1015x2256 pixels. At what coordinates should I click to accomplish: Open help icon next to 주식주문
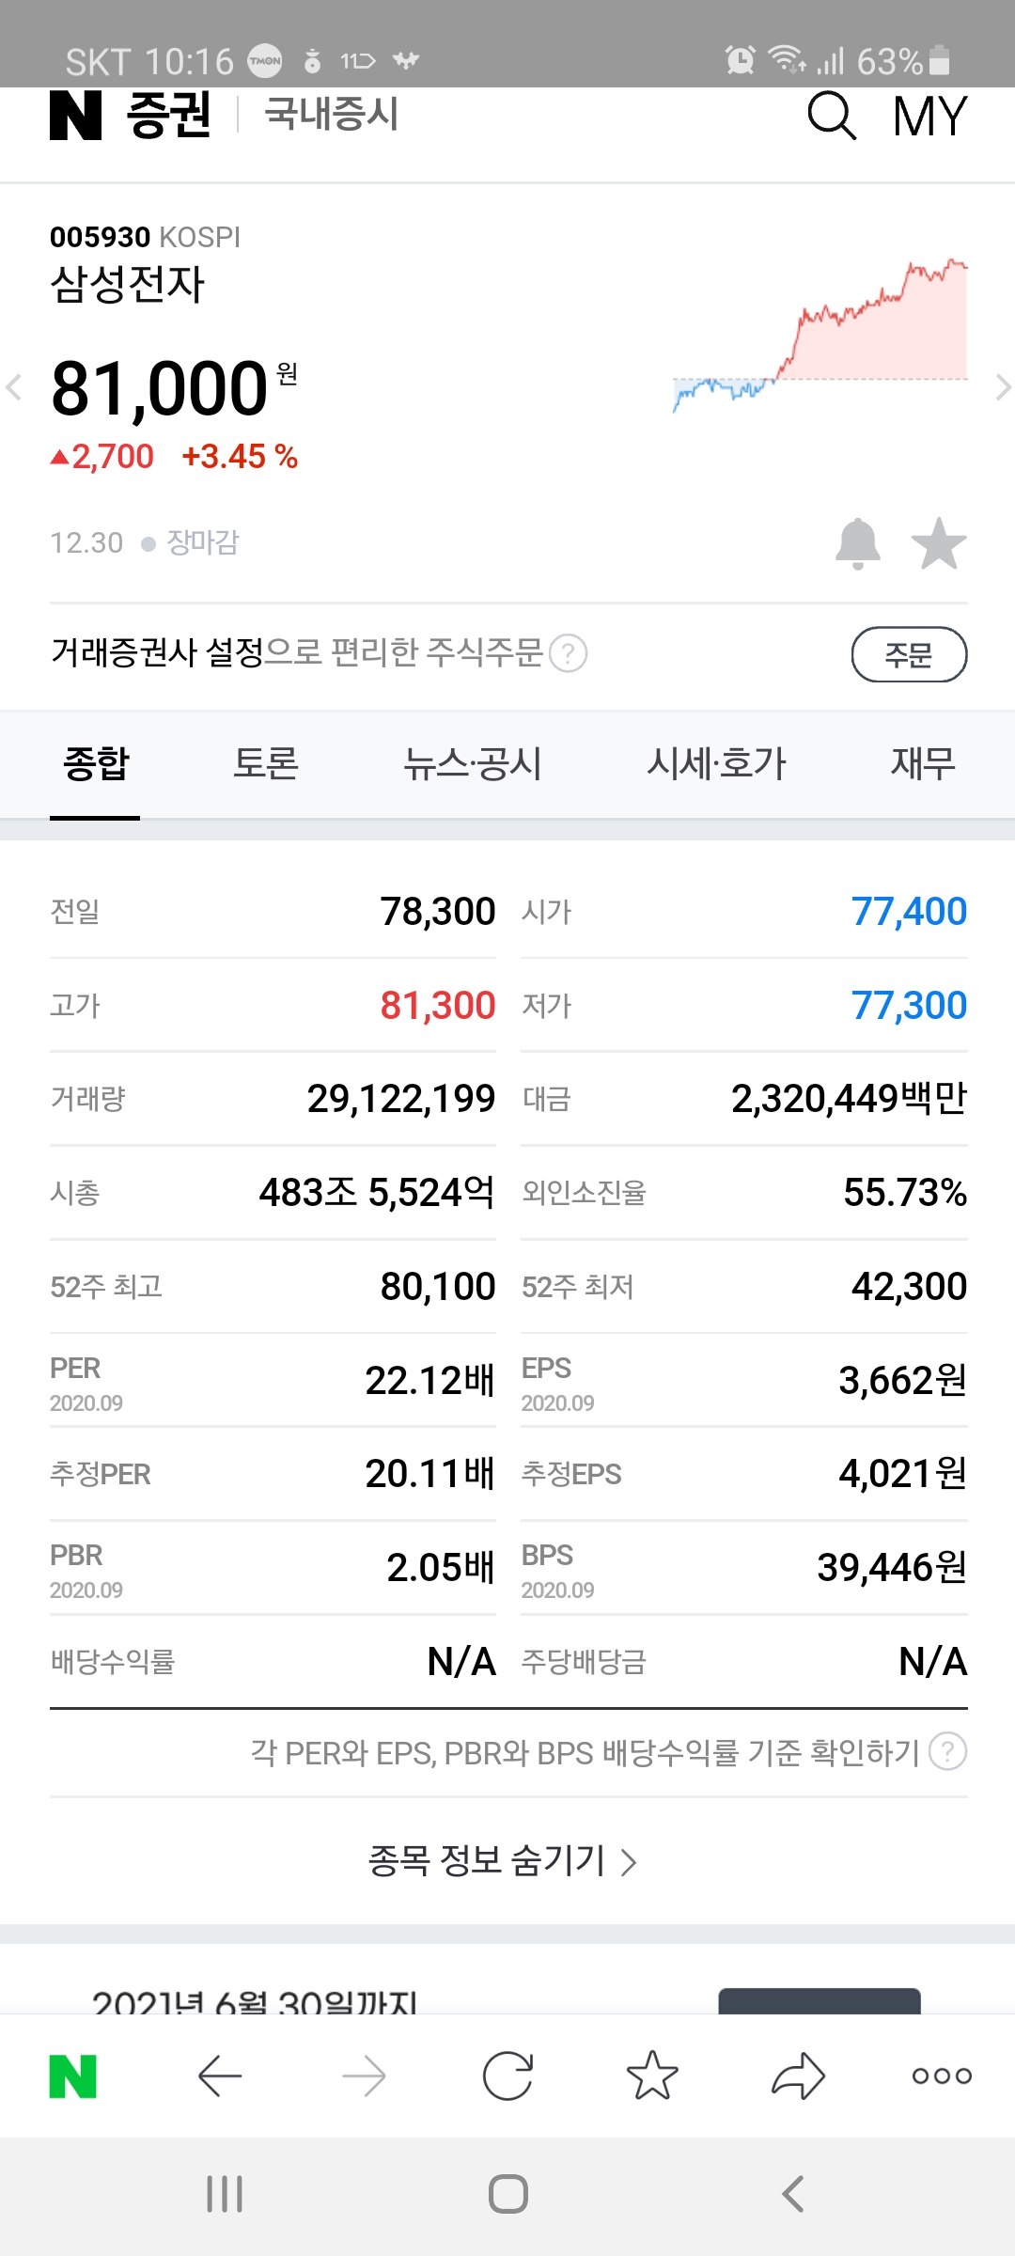point(568,653)
